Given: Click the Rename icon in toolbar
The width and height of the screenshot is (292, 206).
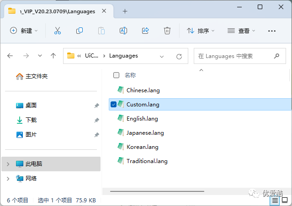Looking at the screenshot, I should coord(123,31).
